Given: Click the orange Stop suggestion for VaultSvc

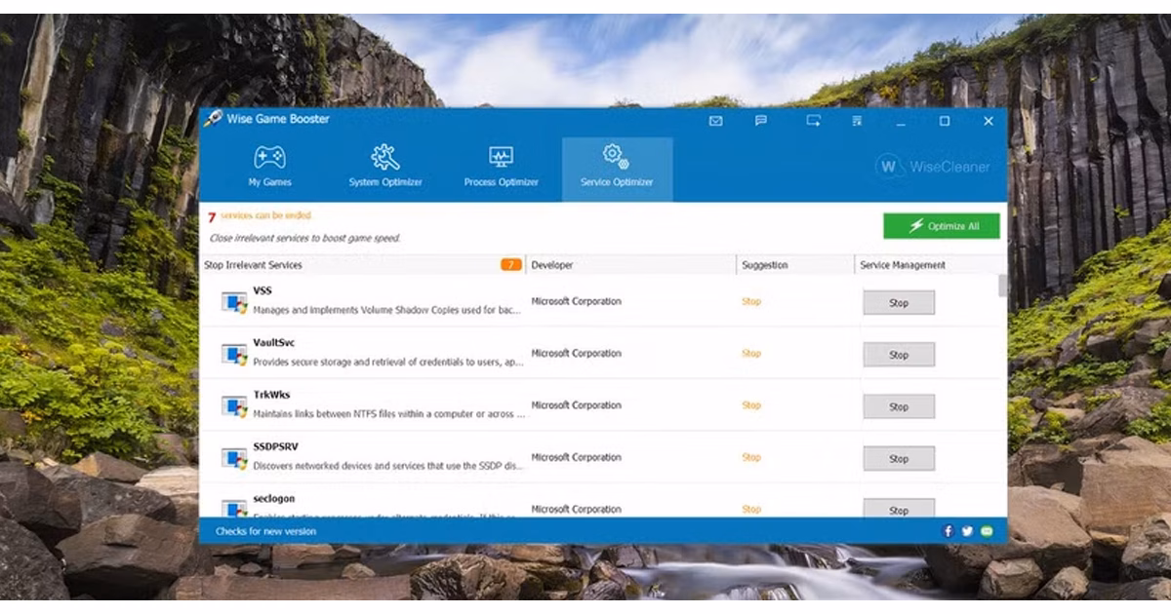Looking at the screenshot, I should pos(751,354).
